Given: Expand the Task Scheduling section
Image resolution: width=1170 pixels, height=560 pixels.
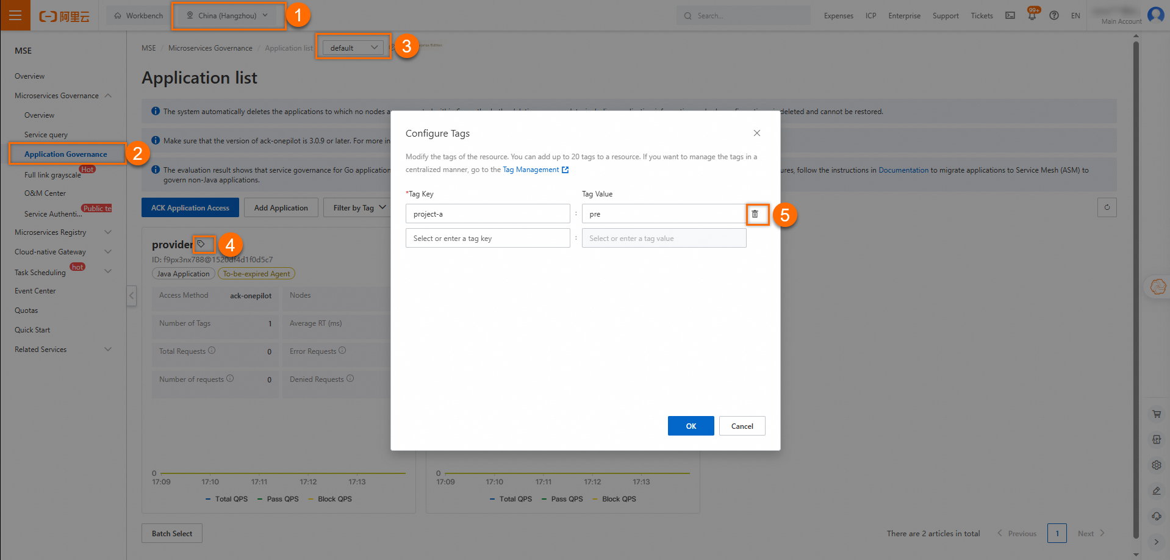Looking at the screenshot, I should click(108, 271).
